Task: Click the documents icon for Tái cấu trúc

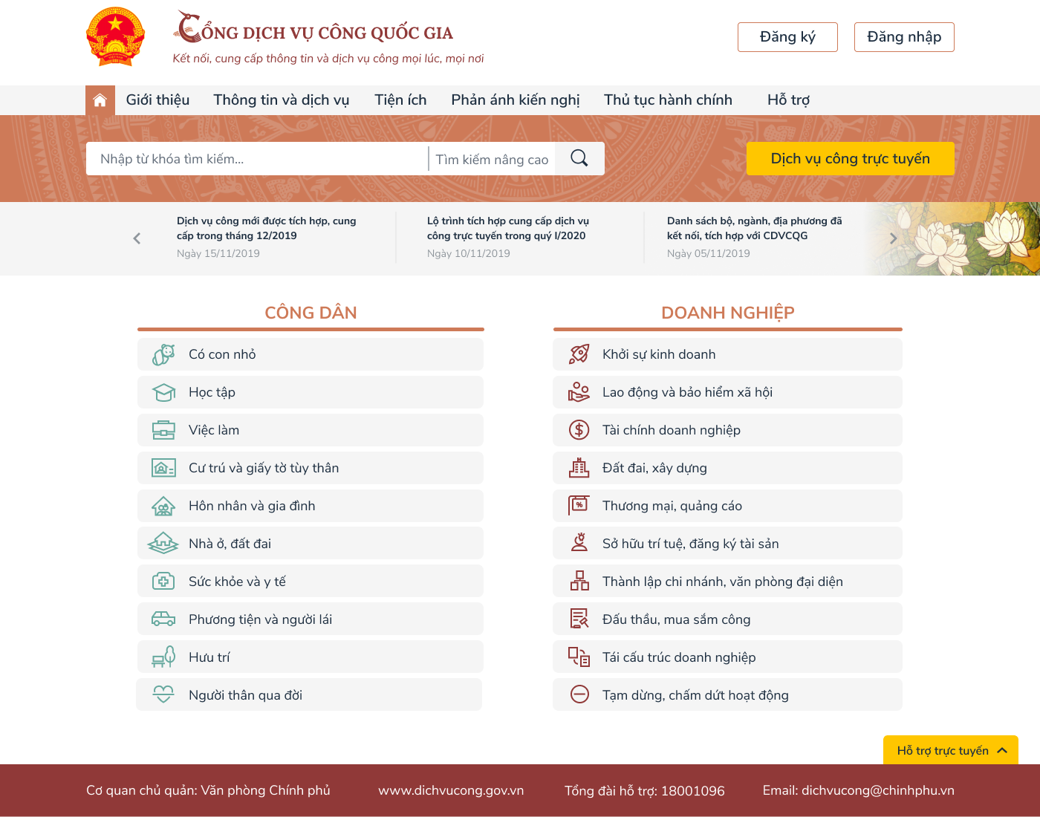Action: (x=579, y=657)
